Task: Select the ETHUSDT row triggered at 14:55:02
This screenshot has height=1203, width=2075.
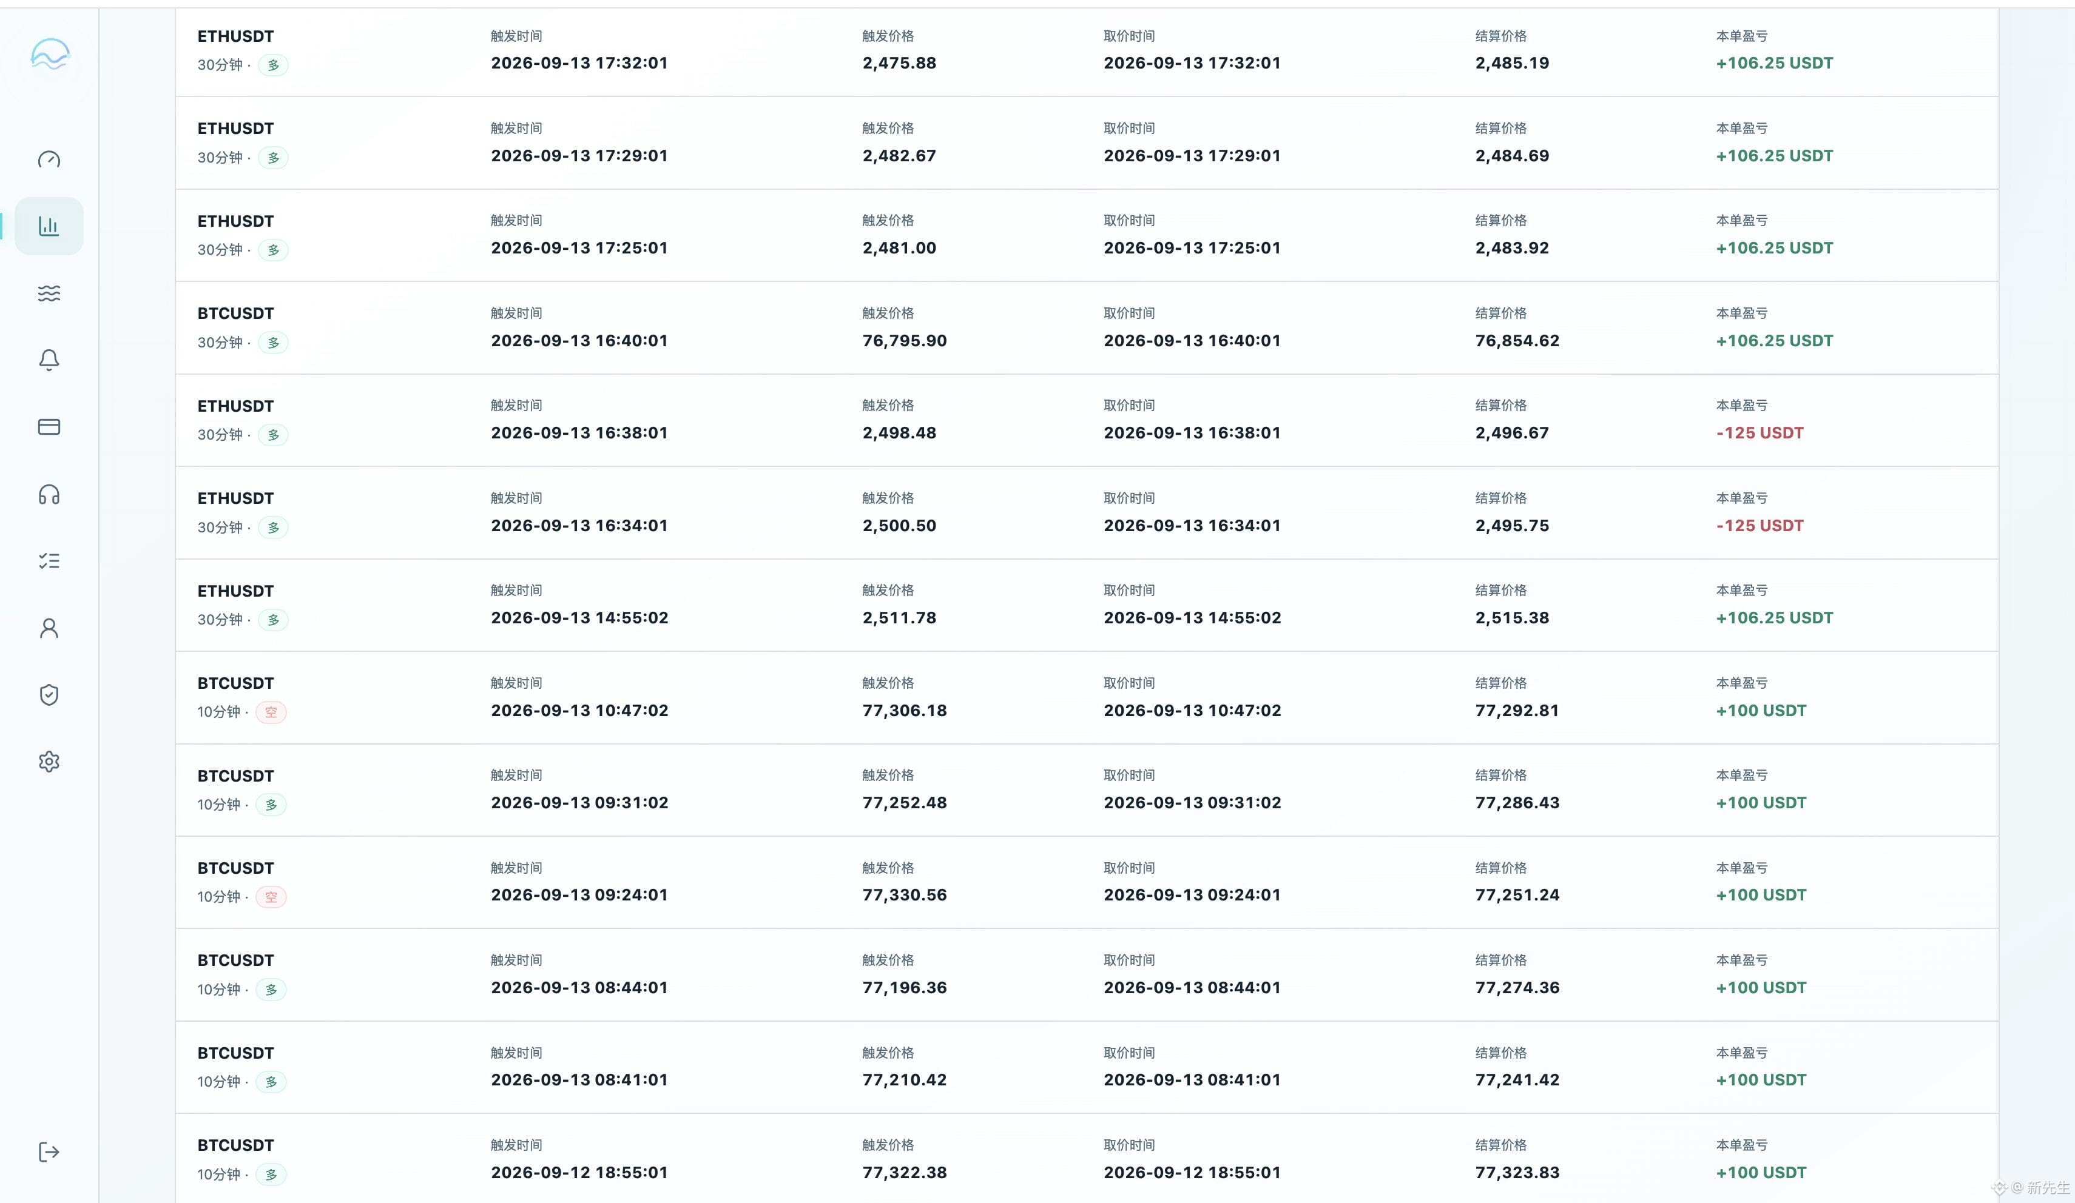Action: (1087, 606)
